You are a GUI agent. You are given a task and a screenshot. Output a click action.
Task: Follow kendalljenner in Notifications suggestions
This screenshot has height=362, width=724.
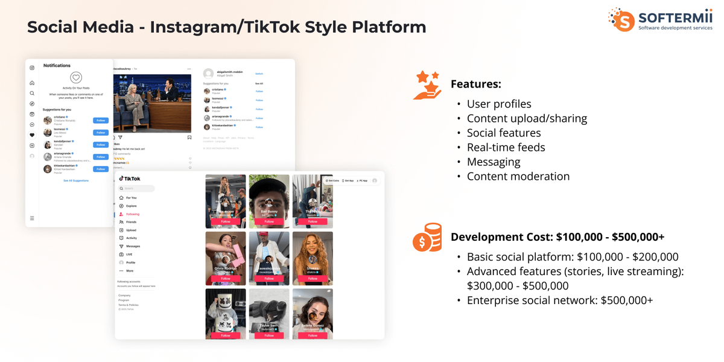pyautogui.click(x=101, y=145)
